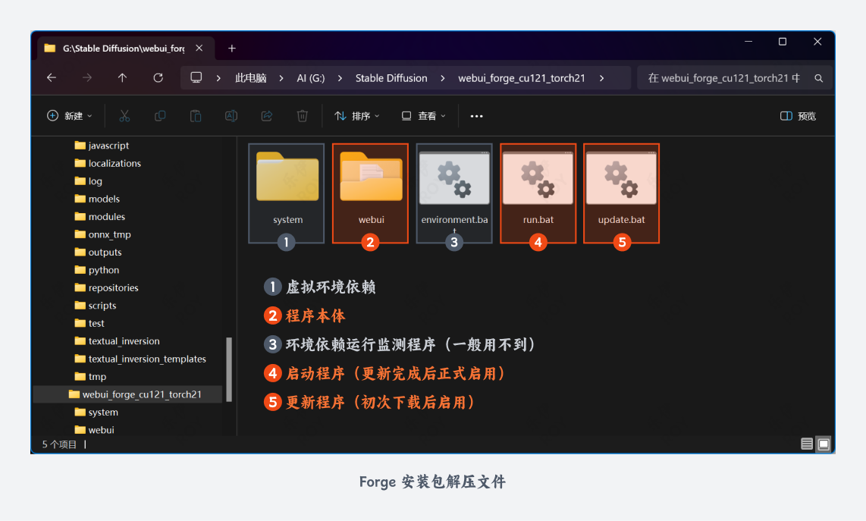Click 此电脑 in the address bar
The height and width of the screenshot is (521, 866).
(x=249, y=77)
